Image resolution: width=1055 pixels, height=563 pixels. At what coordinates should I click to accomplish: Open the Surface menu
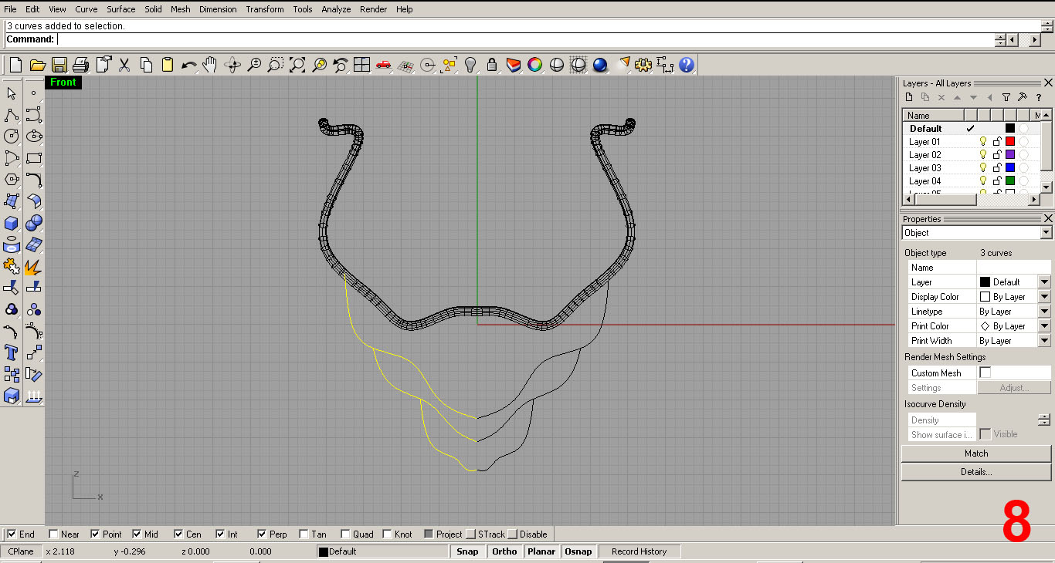(120, 9)
